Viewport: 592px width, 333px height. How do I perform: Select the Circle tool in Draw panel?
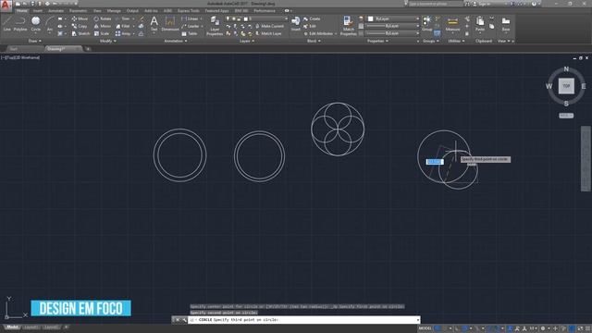coord(35,24)
